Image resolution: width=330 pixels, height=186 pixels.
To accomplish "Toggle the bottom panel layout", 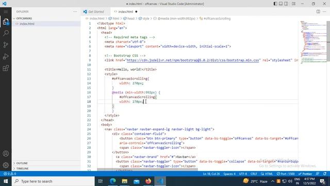I will tap(280, 4).
